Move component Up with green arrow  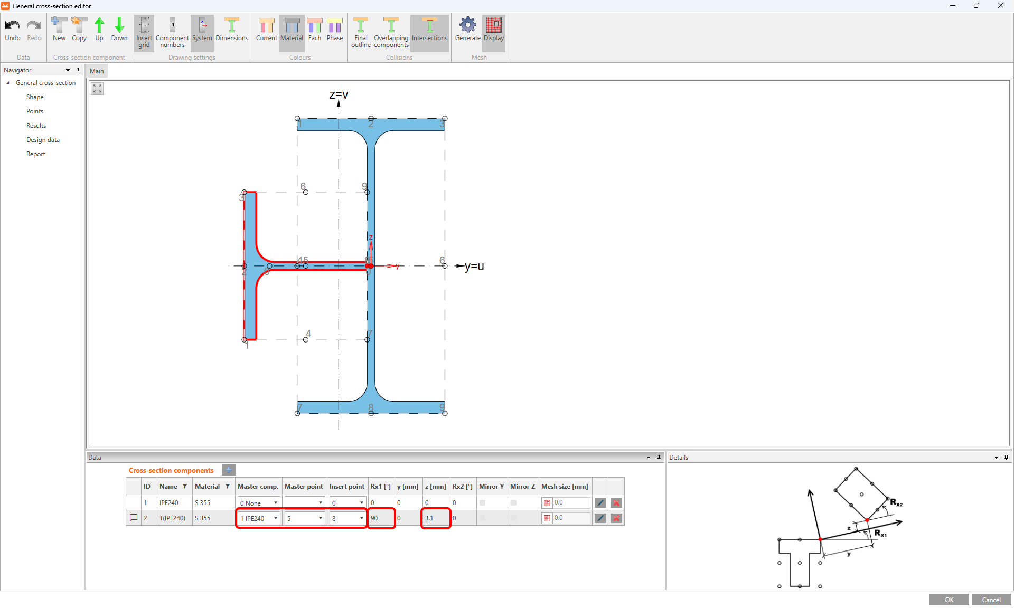[99, 25]
